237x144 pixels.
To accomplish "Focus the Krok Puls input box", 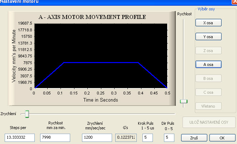I will pos(148,138).
